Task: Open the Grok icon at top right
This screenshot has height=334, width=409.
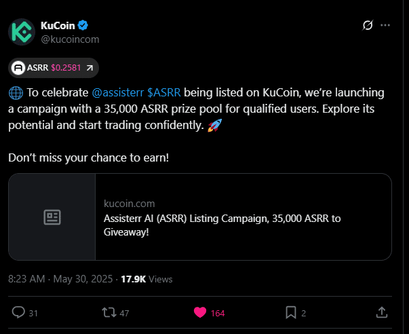Action: tap(368, 26)
